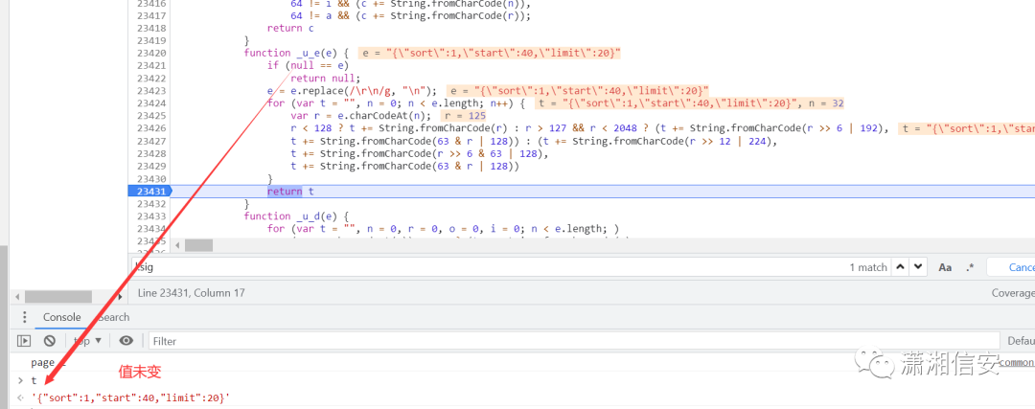Open the top execution context dropdown
This screenshot has width=1035, height=409.
(88, 341)
